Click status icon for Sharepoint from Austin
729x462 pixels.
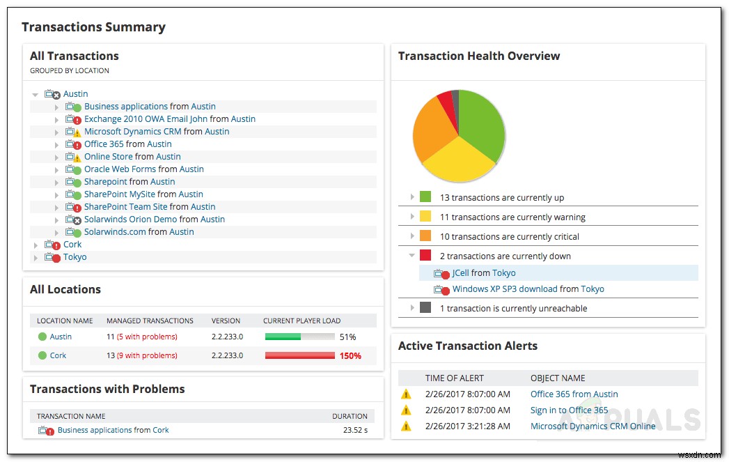[73, 183]
